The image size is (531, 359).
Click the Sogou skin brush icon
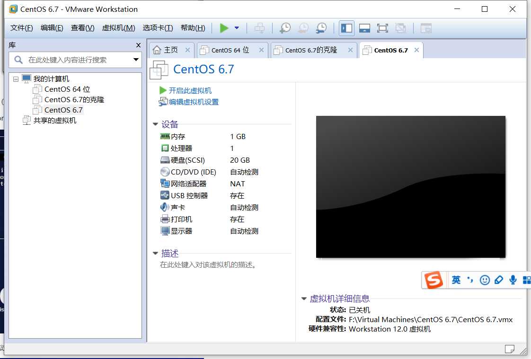(499, 280)
